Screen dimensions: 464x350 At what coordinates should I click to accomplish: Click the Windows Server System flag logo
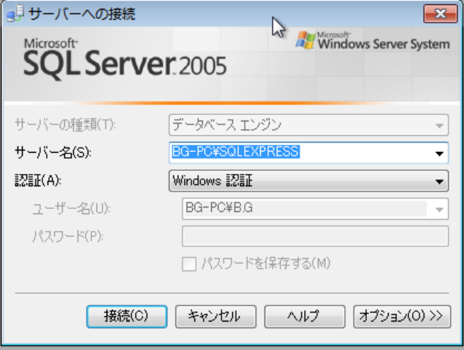(305, 40)
